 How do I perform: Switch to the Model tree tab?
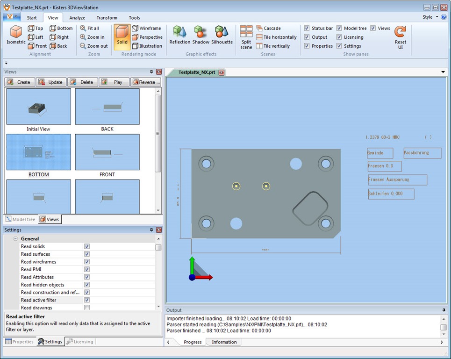(21, 219)
